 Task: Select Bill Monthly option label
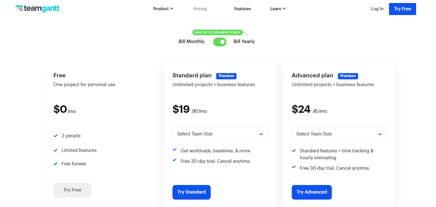(191, 41)
